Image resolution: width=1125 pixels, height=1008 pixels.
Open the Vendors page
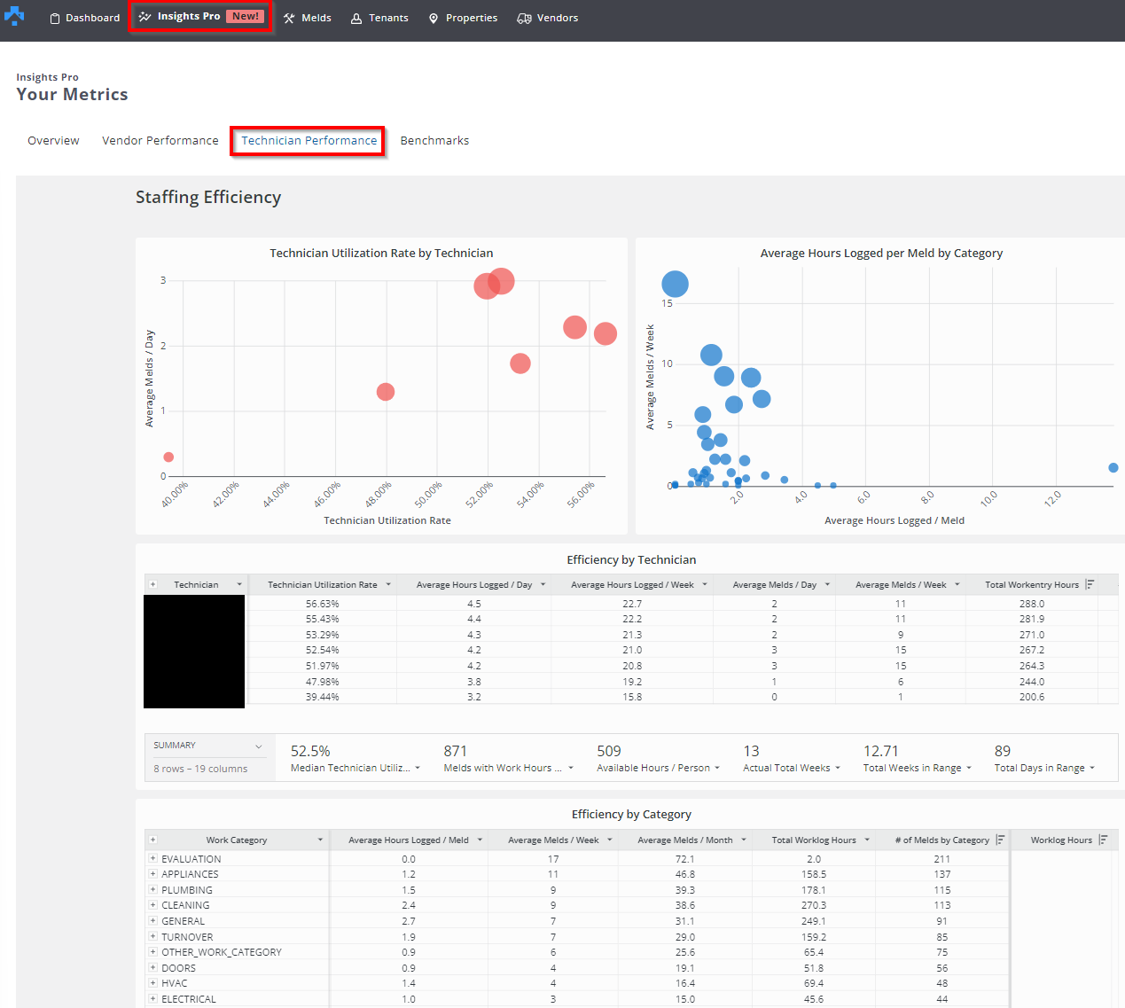point(548,18)
